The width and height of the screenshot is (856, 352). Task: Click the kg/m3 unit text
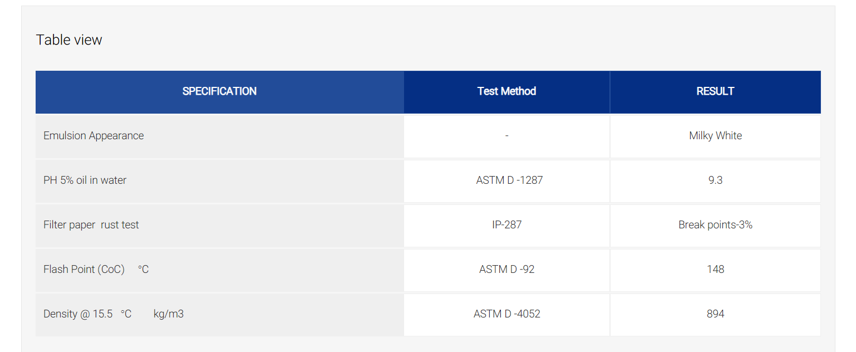[x=169, y=314]
